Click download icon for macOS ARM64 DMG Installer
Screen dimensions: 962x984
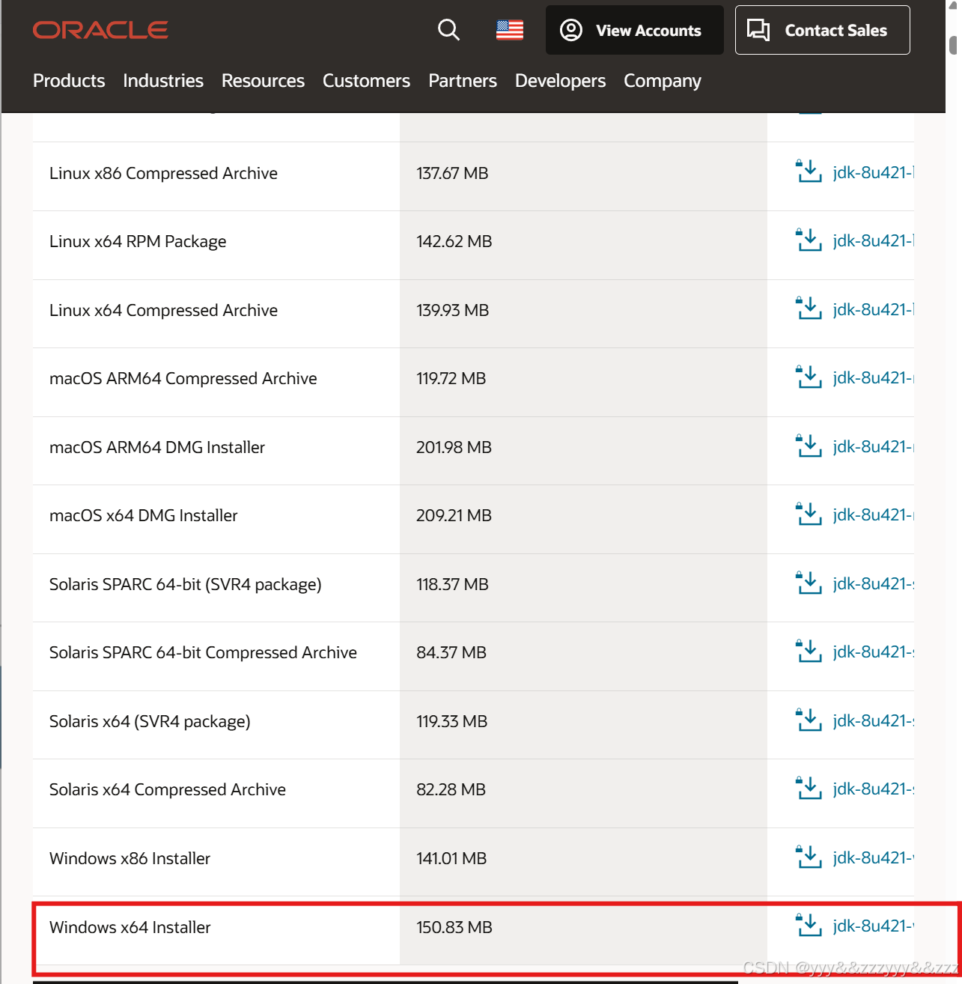click(x=809, y=446)
